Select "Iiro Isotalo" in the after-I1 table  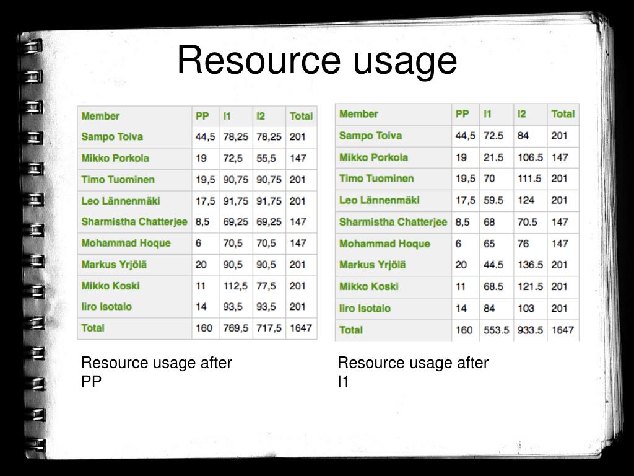(x=365, y=309)
